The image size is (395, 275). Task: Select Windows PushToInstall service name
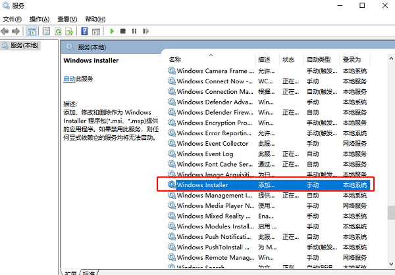[213, 247]
